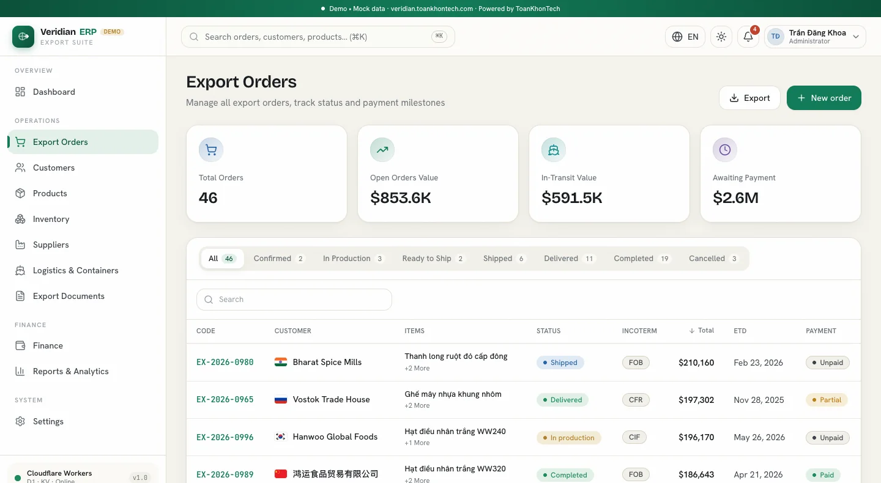881x483 pixels.
Task: Focus the global search orders field
Action: 318,37
